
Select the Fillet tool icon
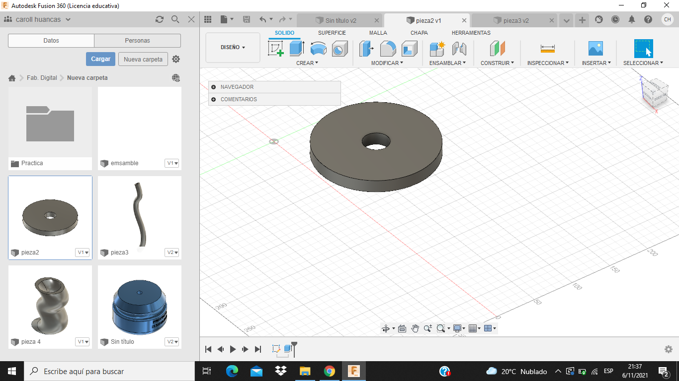[388, 49]
